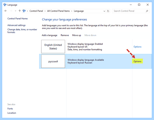Click the Search Control Panel field
The image size is (154, 120).
tap(131, 11)
